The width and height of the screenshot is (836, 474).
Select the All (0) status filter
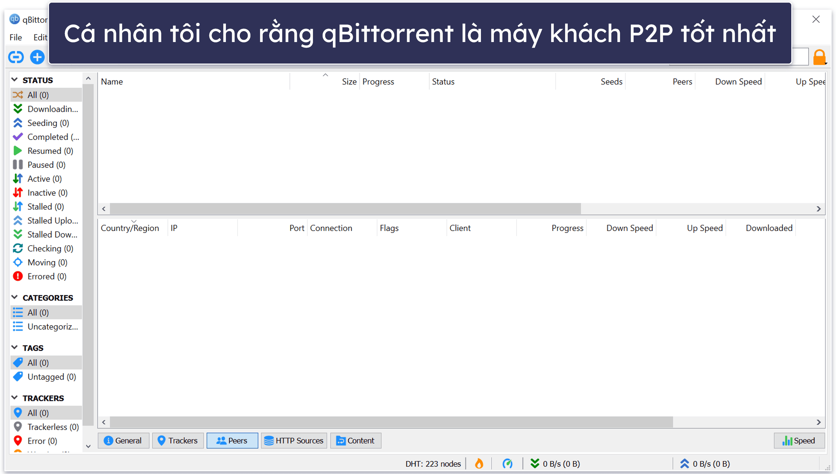pyautogui.click(x=46, y=95)
